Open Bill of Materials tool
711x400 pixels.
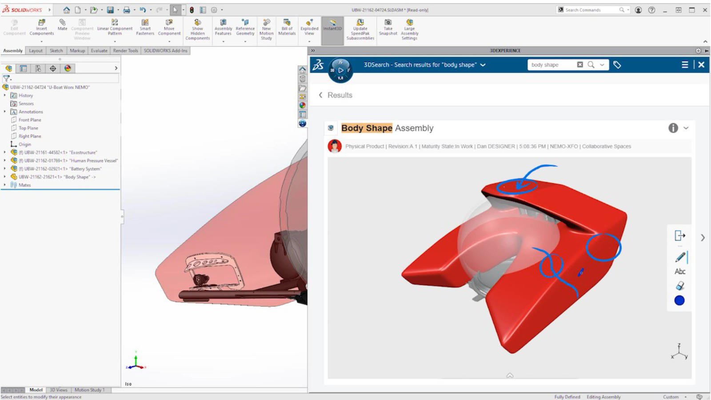(287, 28)
